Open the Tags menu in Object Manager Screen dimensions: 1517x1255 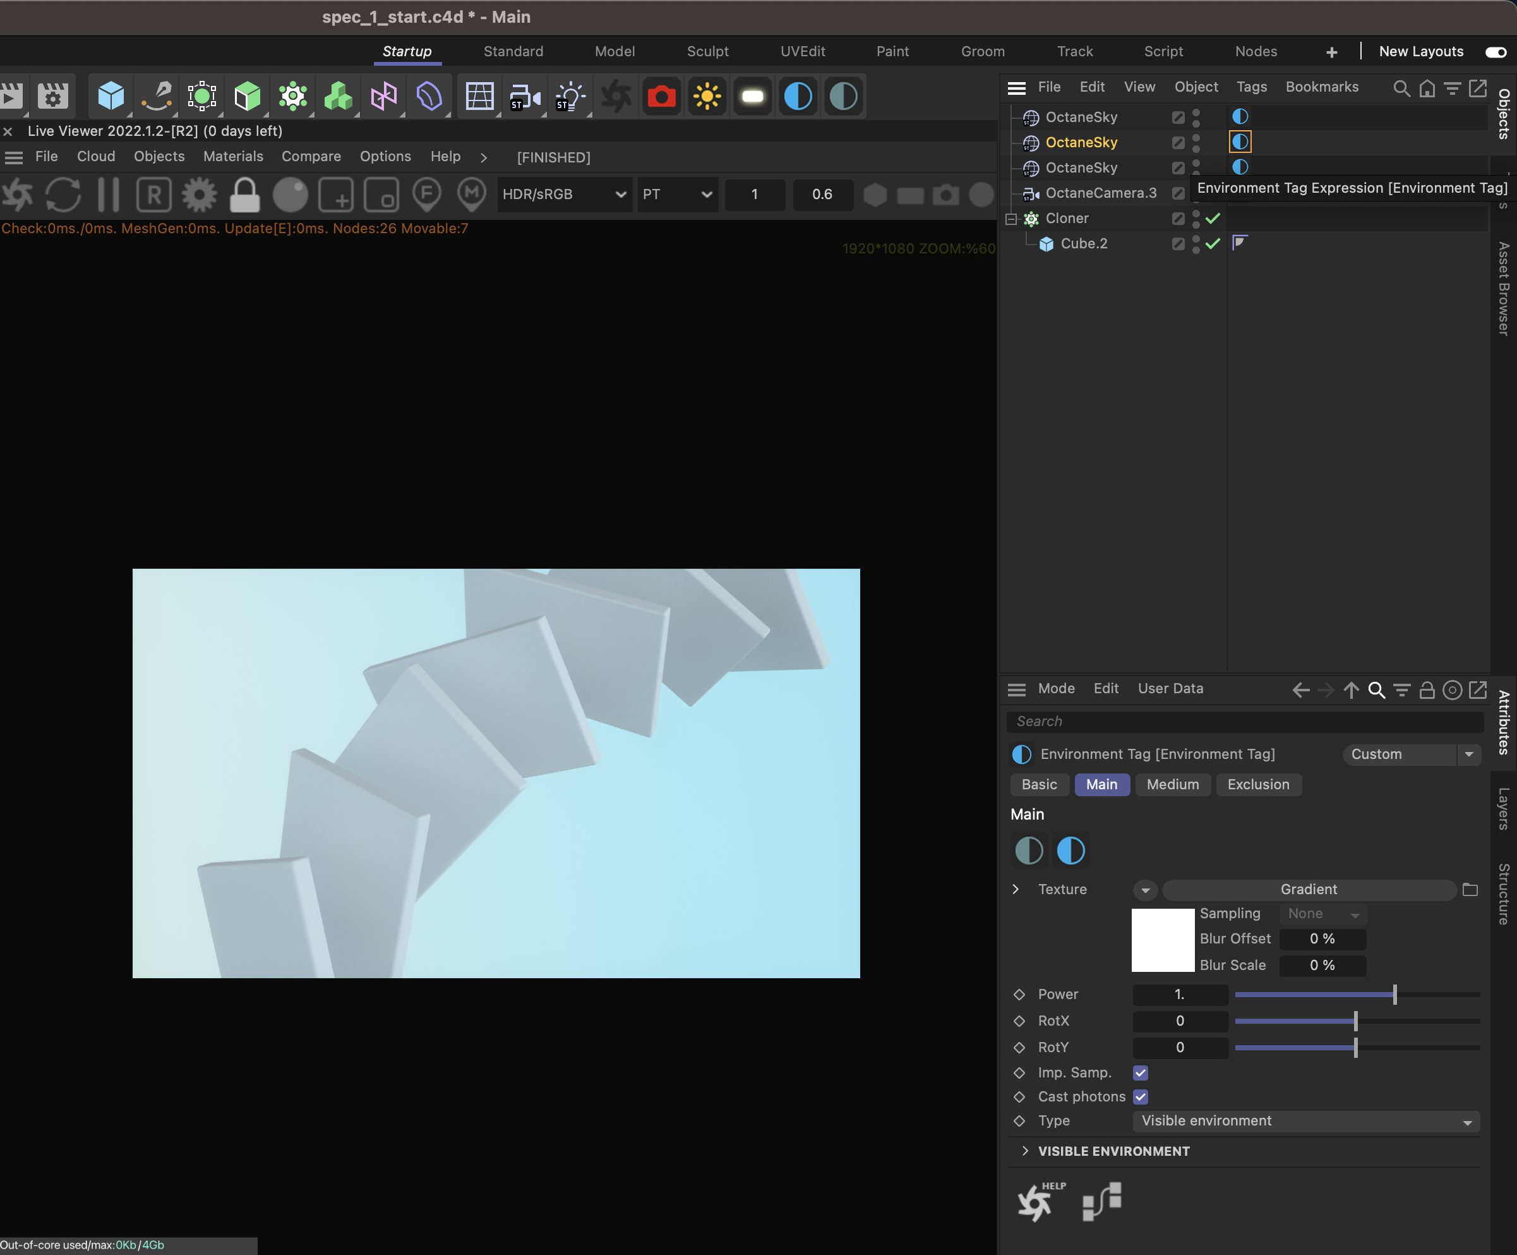click(1251, 87)
